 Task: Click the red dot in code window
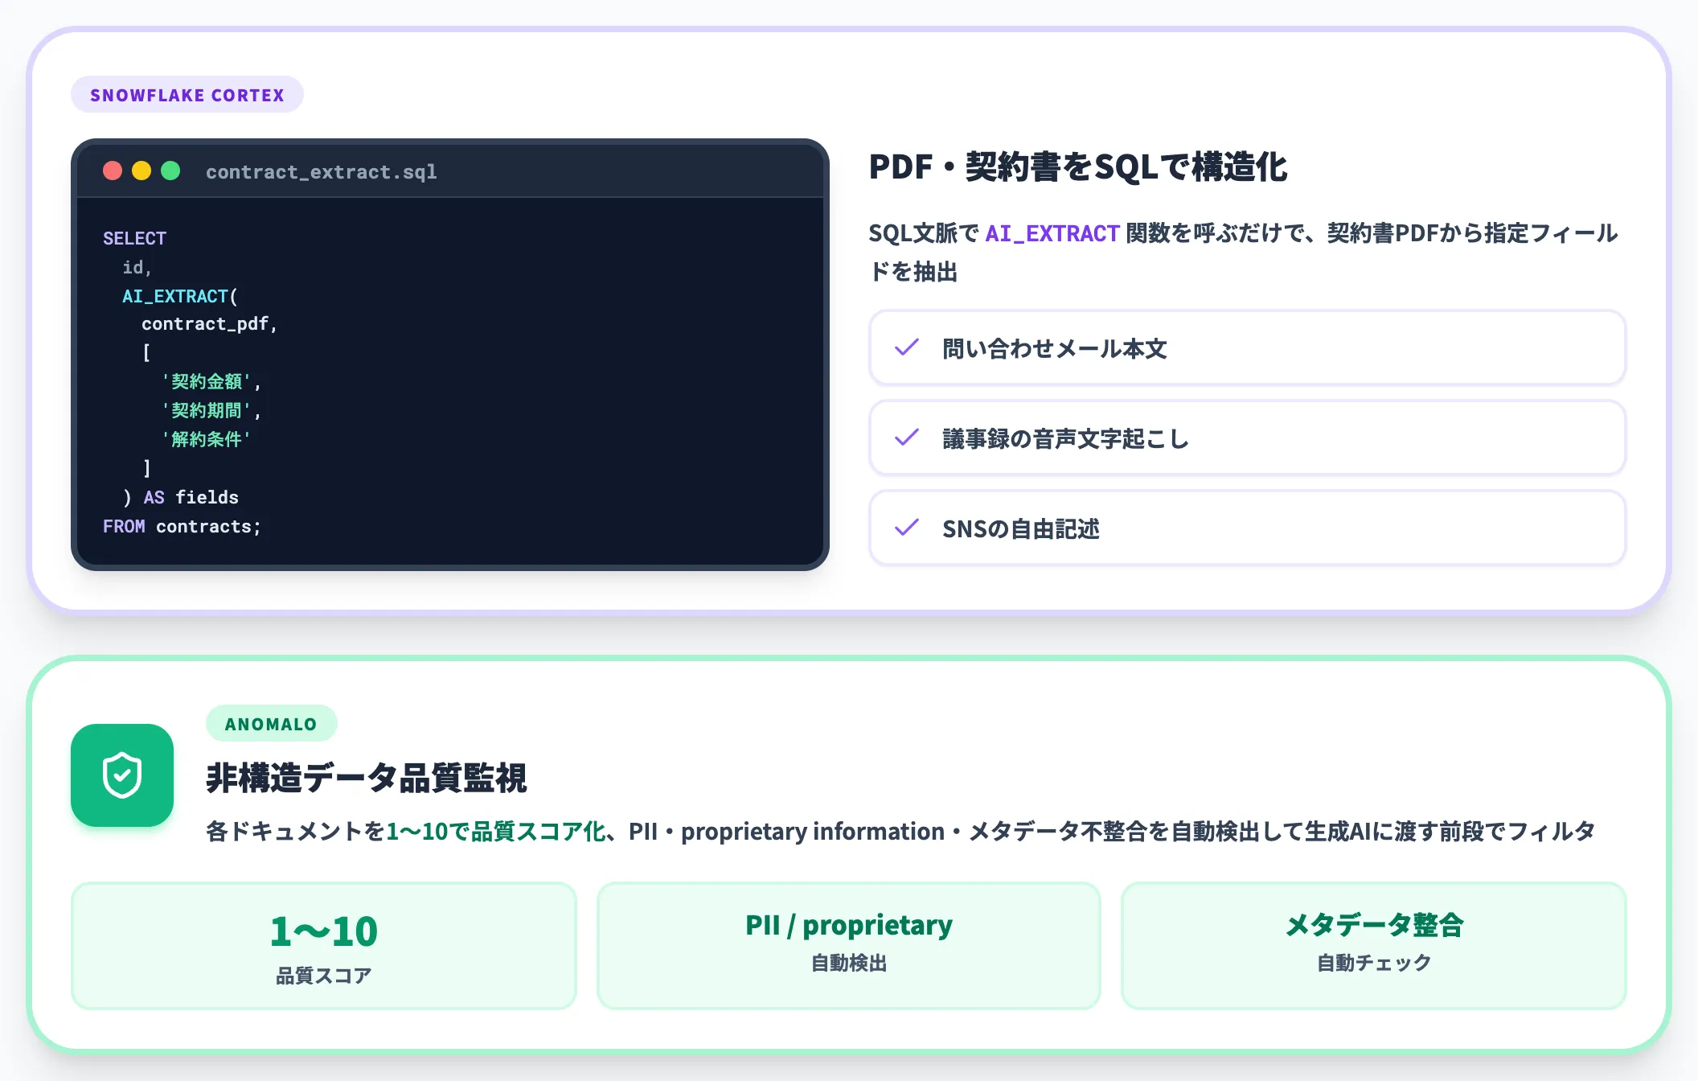coord(113,171)
